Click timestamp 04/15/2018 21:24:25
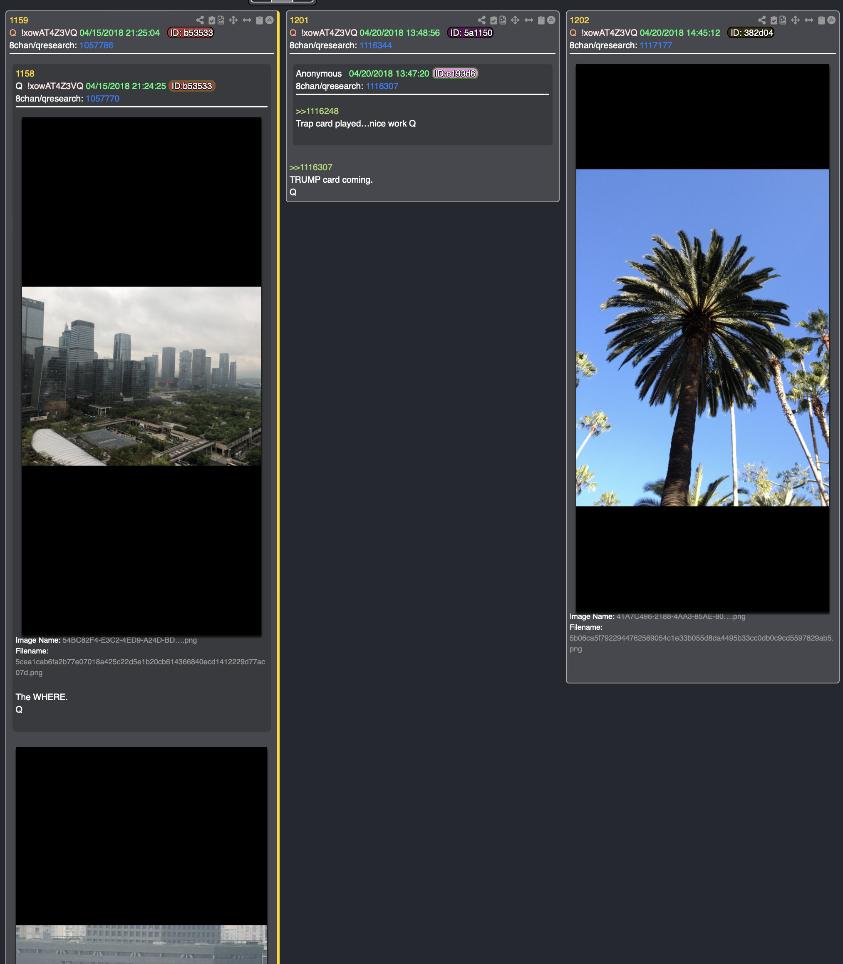843x964 pixels. (x=126, y=86)
